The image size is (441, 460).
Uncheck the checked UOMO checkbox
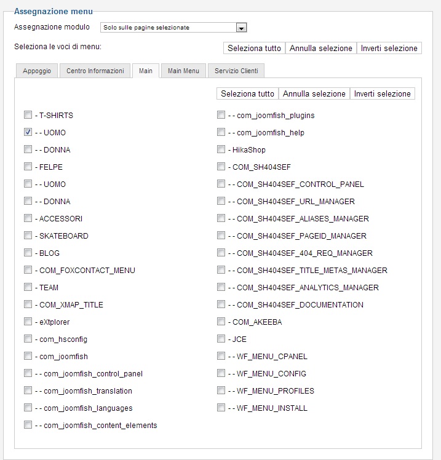click(28, 132)
